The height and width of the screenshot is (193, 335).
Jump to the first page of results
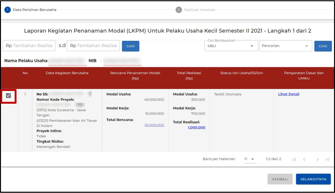[294, 159]
